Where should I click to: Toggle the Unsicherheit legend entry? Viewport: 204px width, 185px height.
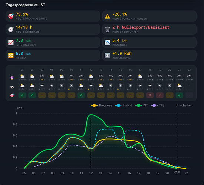click(x=184, y=105)
